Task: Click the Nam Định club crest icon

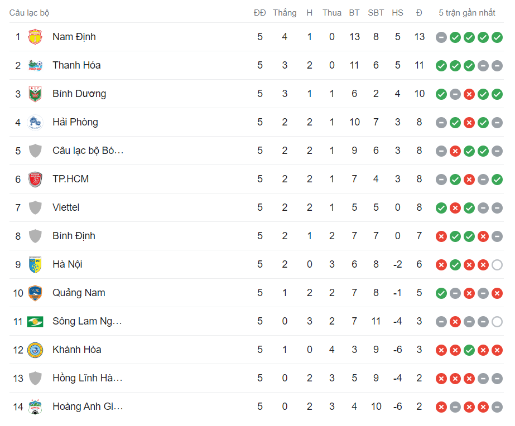Action: 35,37
